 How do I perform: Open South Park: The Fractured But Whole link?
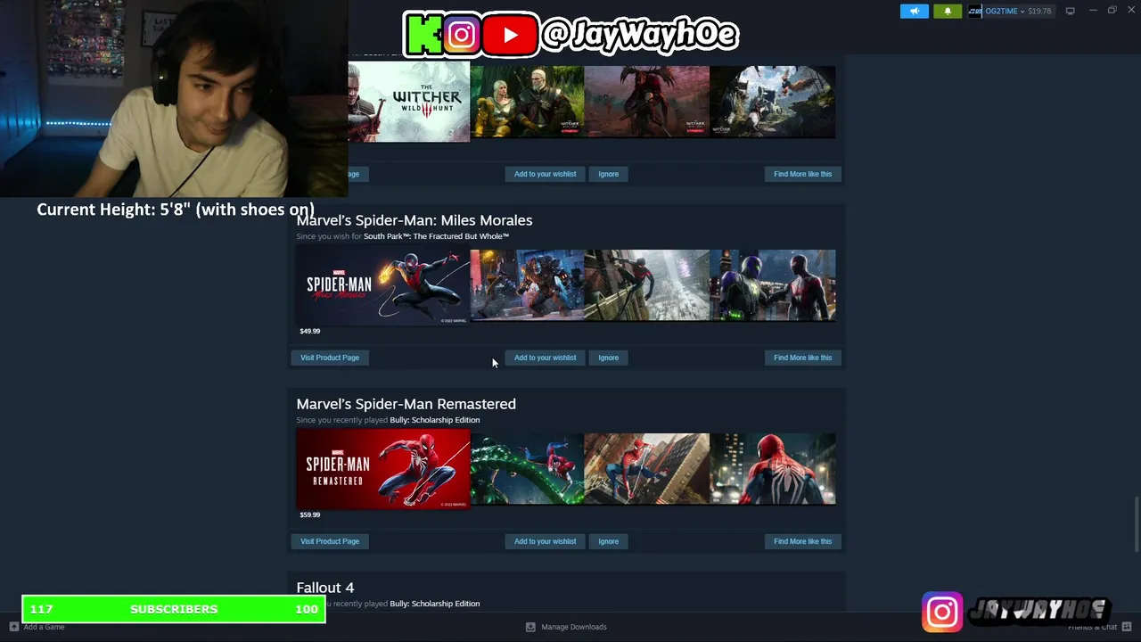coord(436,236)
